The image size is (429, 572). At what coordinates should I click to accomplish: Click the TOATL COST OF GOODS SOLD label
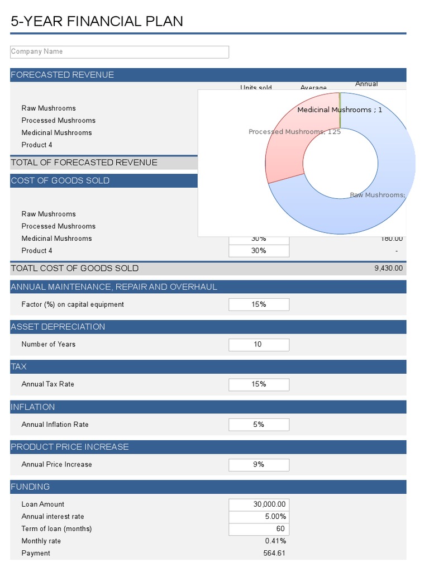click(75, 269)
